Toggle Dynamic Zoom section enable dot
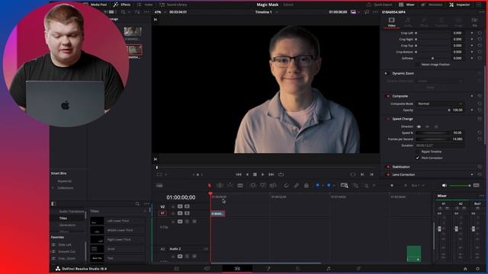Screen dimensions: 488x274 coord(386,73)
